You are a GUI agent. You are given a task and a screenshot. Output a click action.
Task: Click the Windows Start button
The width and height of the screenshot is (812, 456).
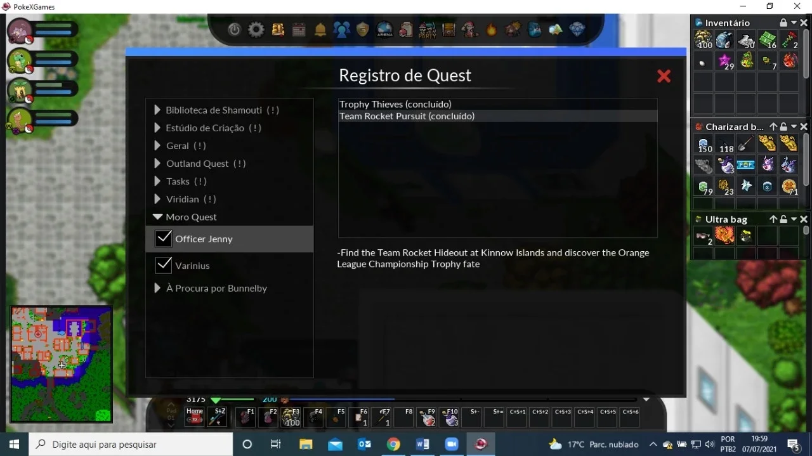14,444
